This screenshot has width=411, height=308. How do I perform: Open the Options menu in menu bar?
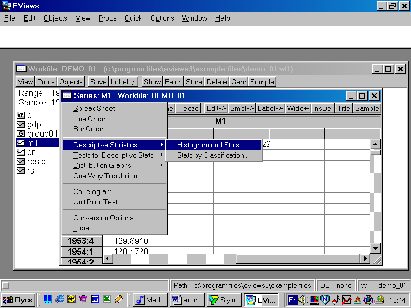[x=162, y=18]
